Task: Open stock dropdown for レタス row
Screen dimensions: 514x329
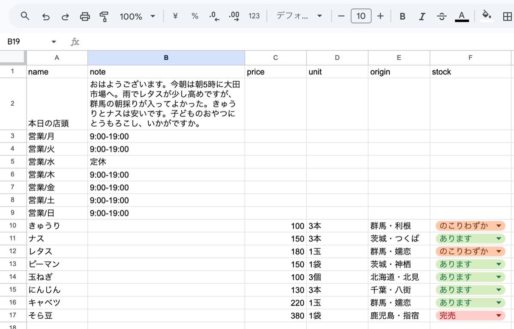Action: [499, 252]
